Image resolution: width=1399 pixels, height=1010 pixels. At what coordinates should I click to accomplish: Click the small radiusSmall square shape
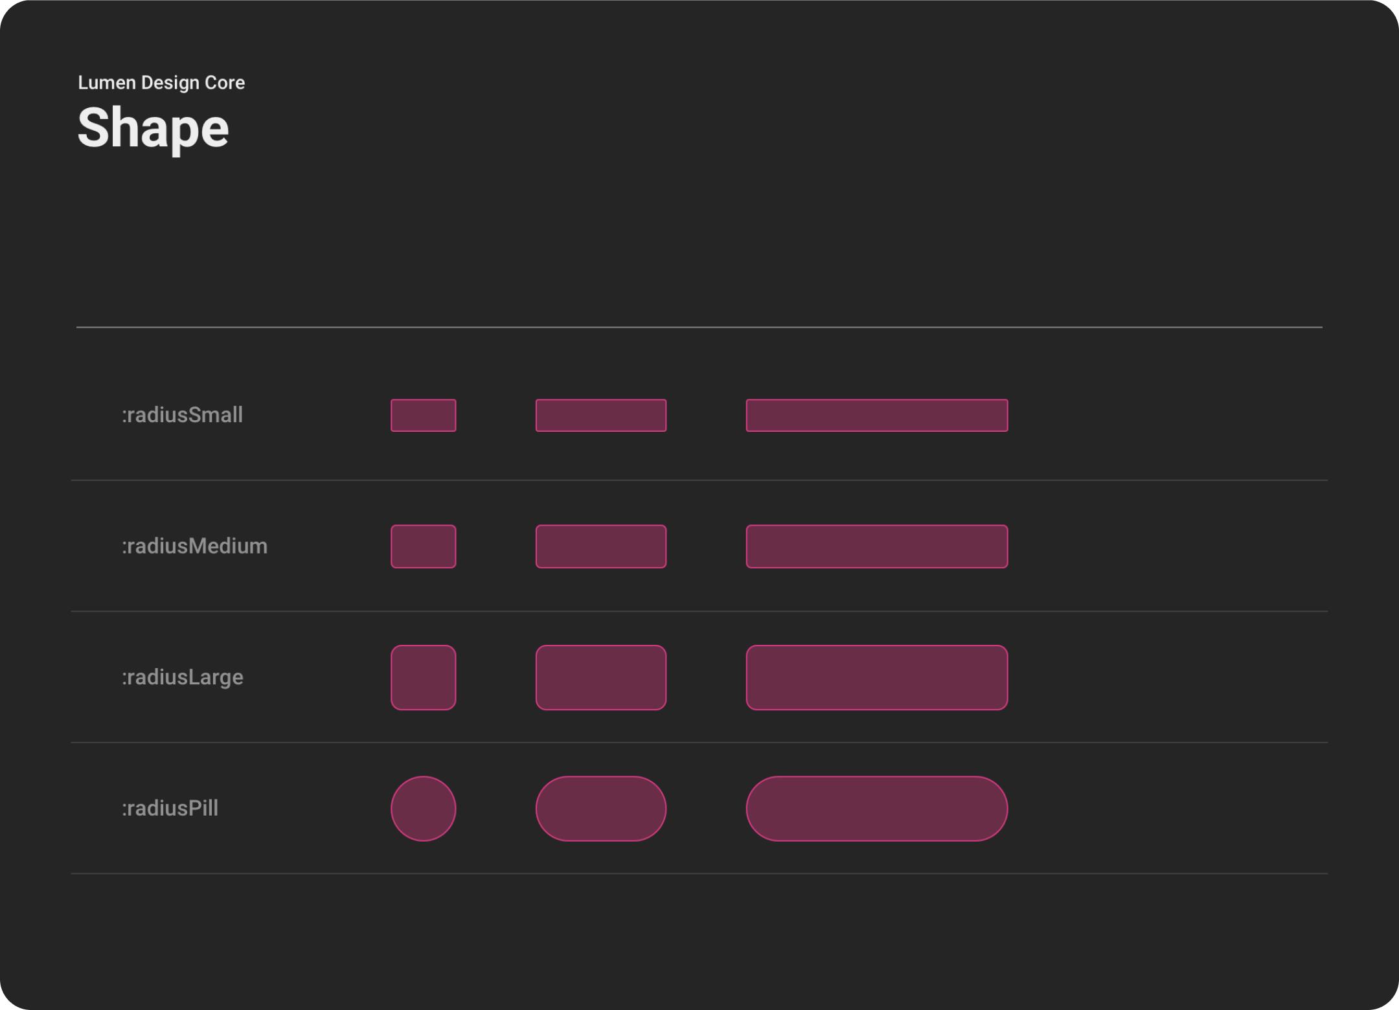click(x=423, y=415)
